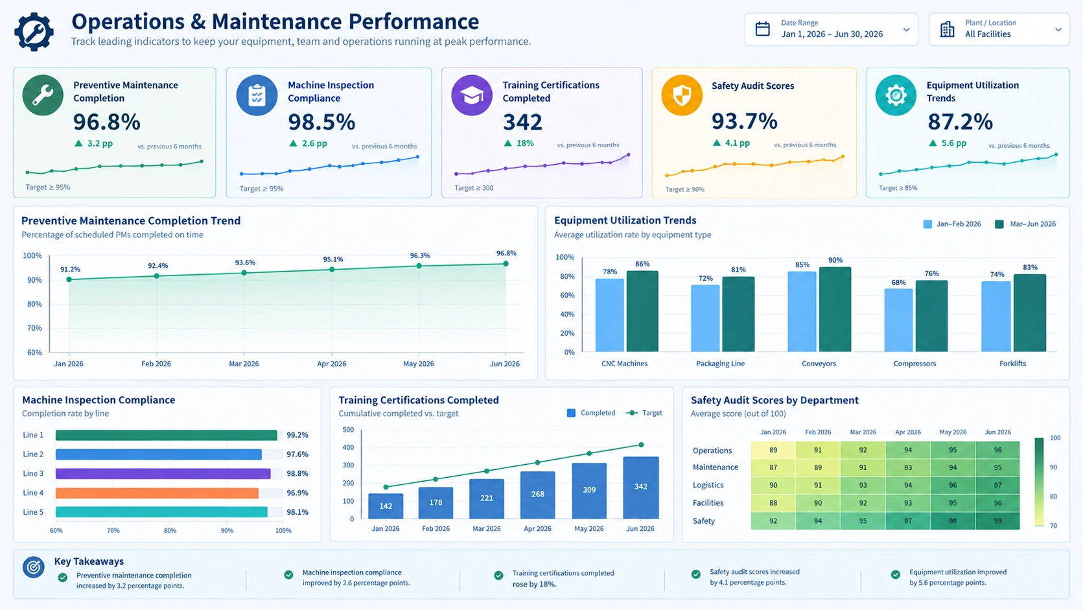Click the 'Target ≥ 300' text
Viewport: 1083px width, 610px height.
474,188
